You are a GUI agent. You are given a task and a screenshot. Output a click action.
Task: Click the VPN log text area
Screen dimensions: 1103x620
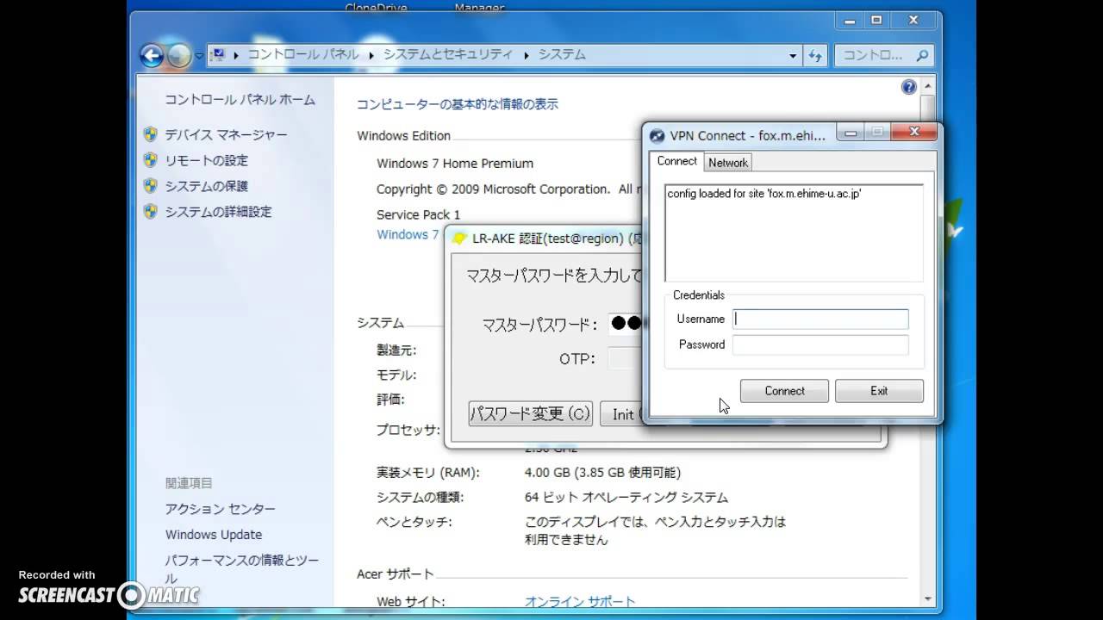click(x=794, y=232)
